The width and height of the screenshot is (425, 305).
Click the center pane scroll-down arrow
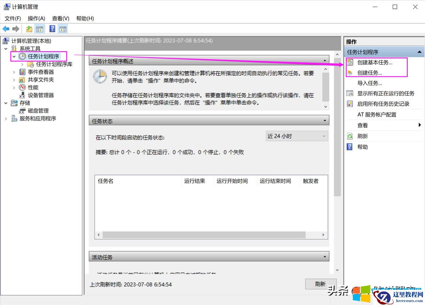(337, 270)
